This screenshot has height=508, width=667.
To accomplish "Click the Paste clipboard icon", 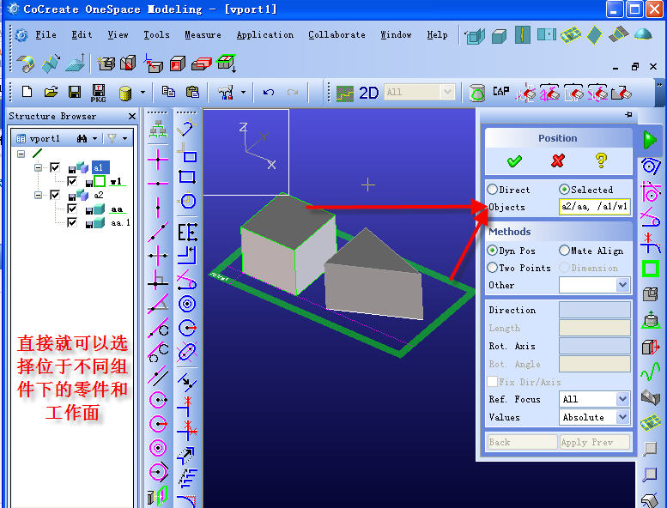I will [192, 92].
